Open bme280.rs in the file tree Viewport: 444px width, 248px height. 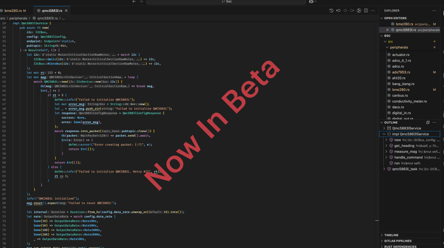401,90
